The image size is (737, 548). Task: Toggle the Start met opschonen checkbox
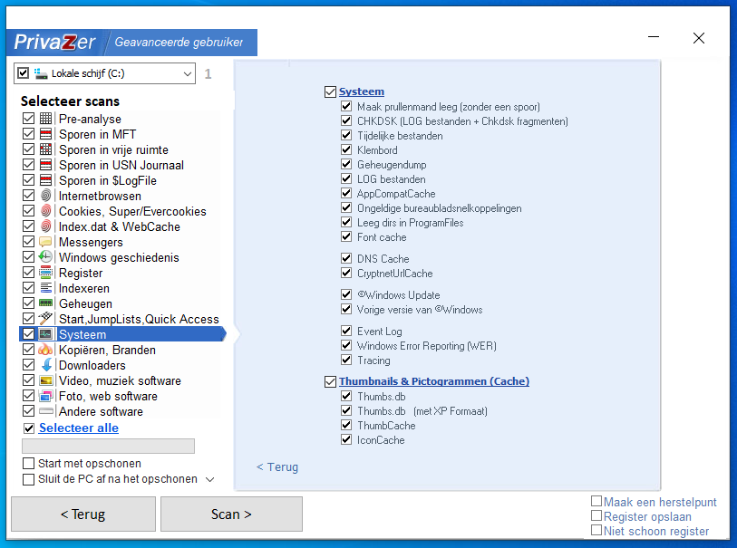pyautogui.click(x=29, y=464)
